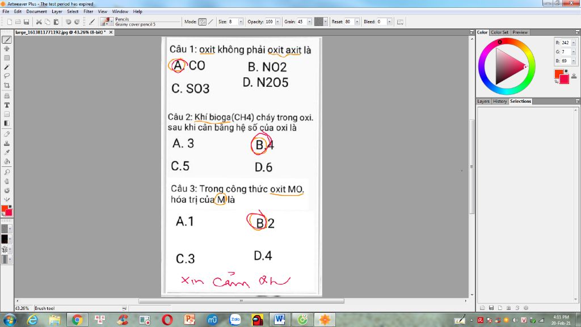The height and width of the screenshot is (327, 581).
Task: Open the Document menu
Action: coord(36,11)
